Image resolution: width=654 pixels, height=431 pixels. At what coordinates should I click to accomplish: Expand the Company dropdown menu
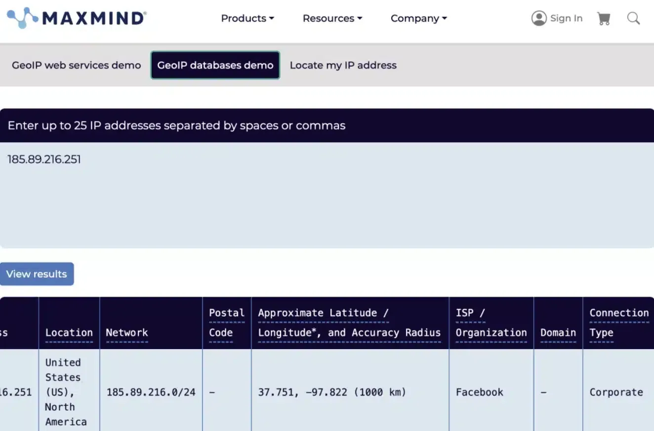coord(418,18)
